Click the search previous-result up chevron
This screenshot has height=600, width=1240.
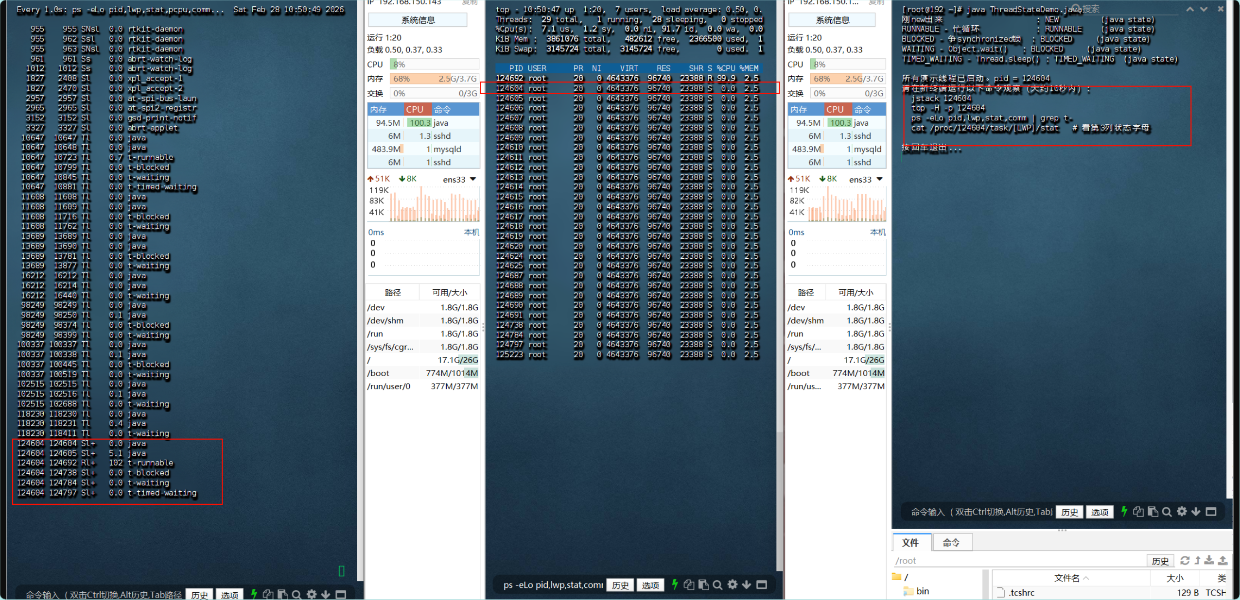pos(1189,9)
